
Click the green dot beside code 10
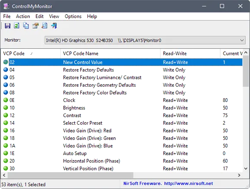[x=6, y=107]
